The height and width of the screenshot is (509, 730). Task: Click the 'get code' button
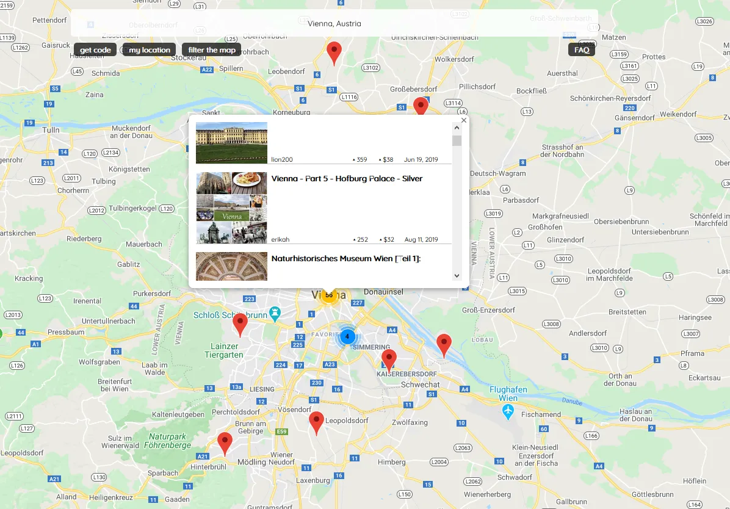pos(95,50)
